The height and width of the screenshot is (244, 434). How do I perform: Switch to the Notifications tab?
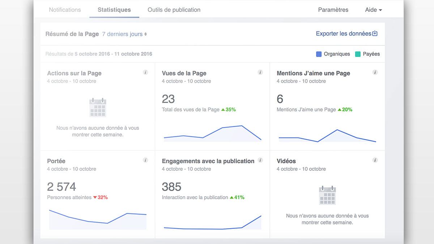(x=65, y=10)
